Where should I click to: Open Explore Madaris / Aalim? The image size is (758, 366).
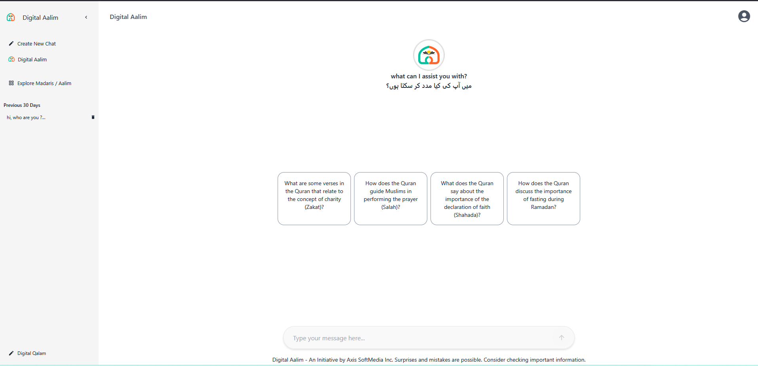(44, 83)
